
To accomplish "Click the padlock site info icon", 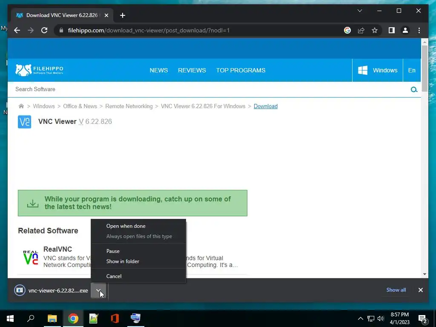I will [61, 30].
